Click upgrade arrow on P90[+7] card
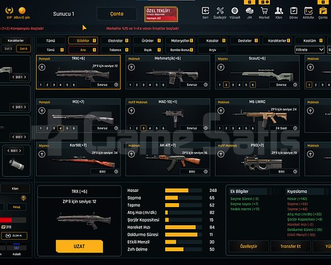Image resolution: width=331 pixels, height=265 pixels. click(x=221, y=154)
